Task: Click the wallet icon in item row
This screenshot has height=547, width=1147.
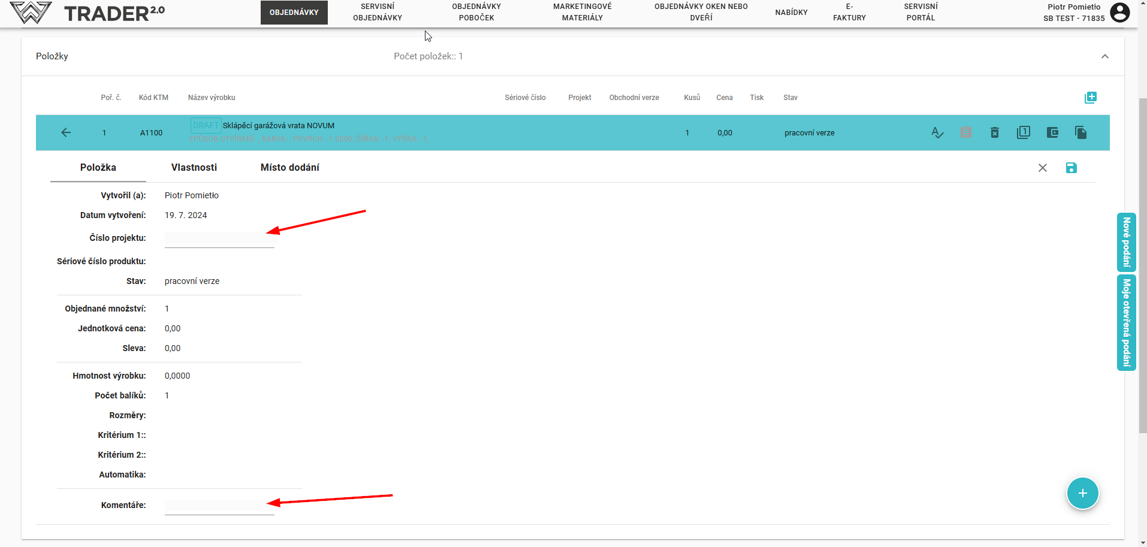Action: (x=1052, y=132)
